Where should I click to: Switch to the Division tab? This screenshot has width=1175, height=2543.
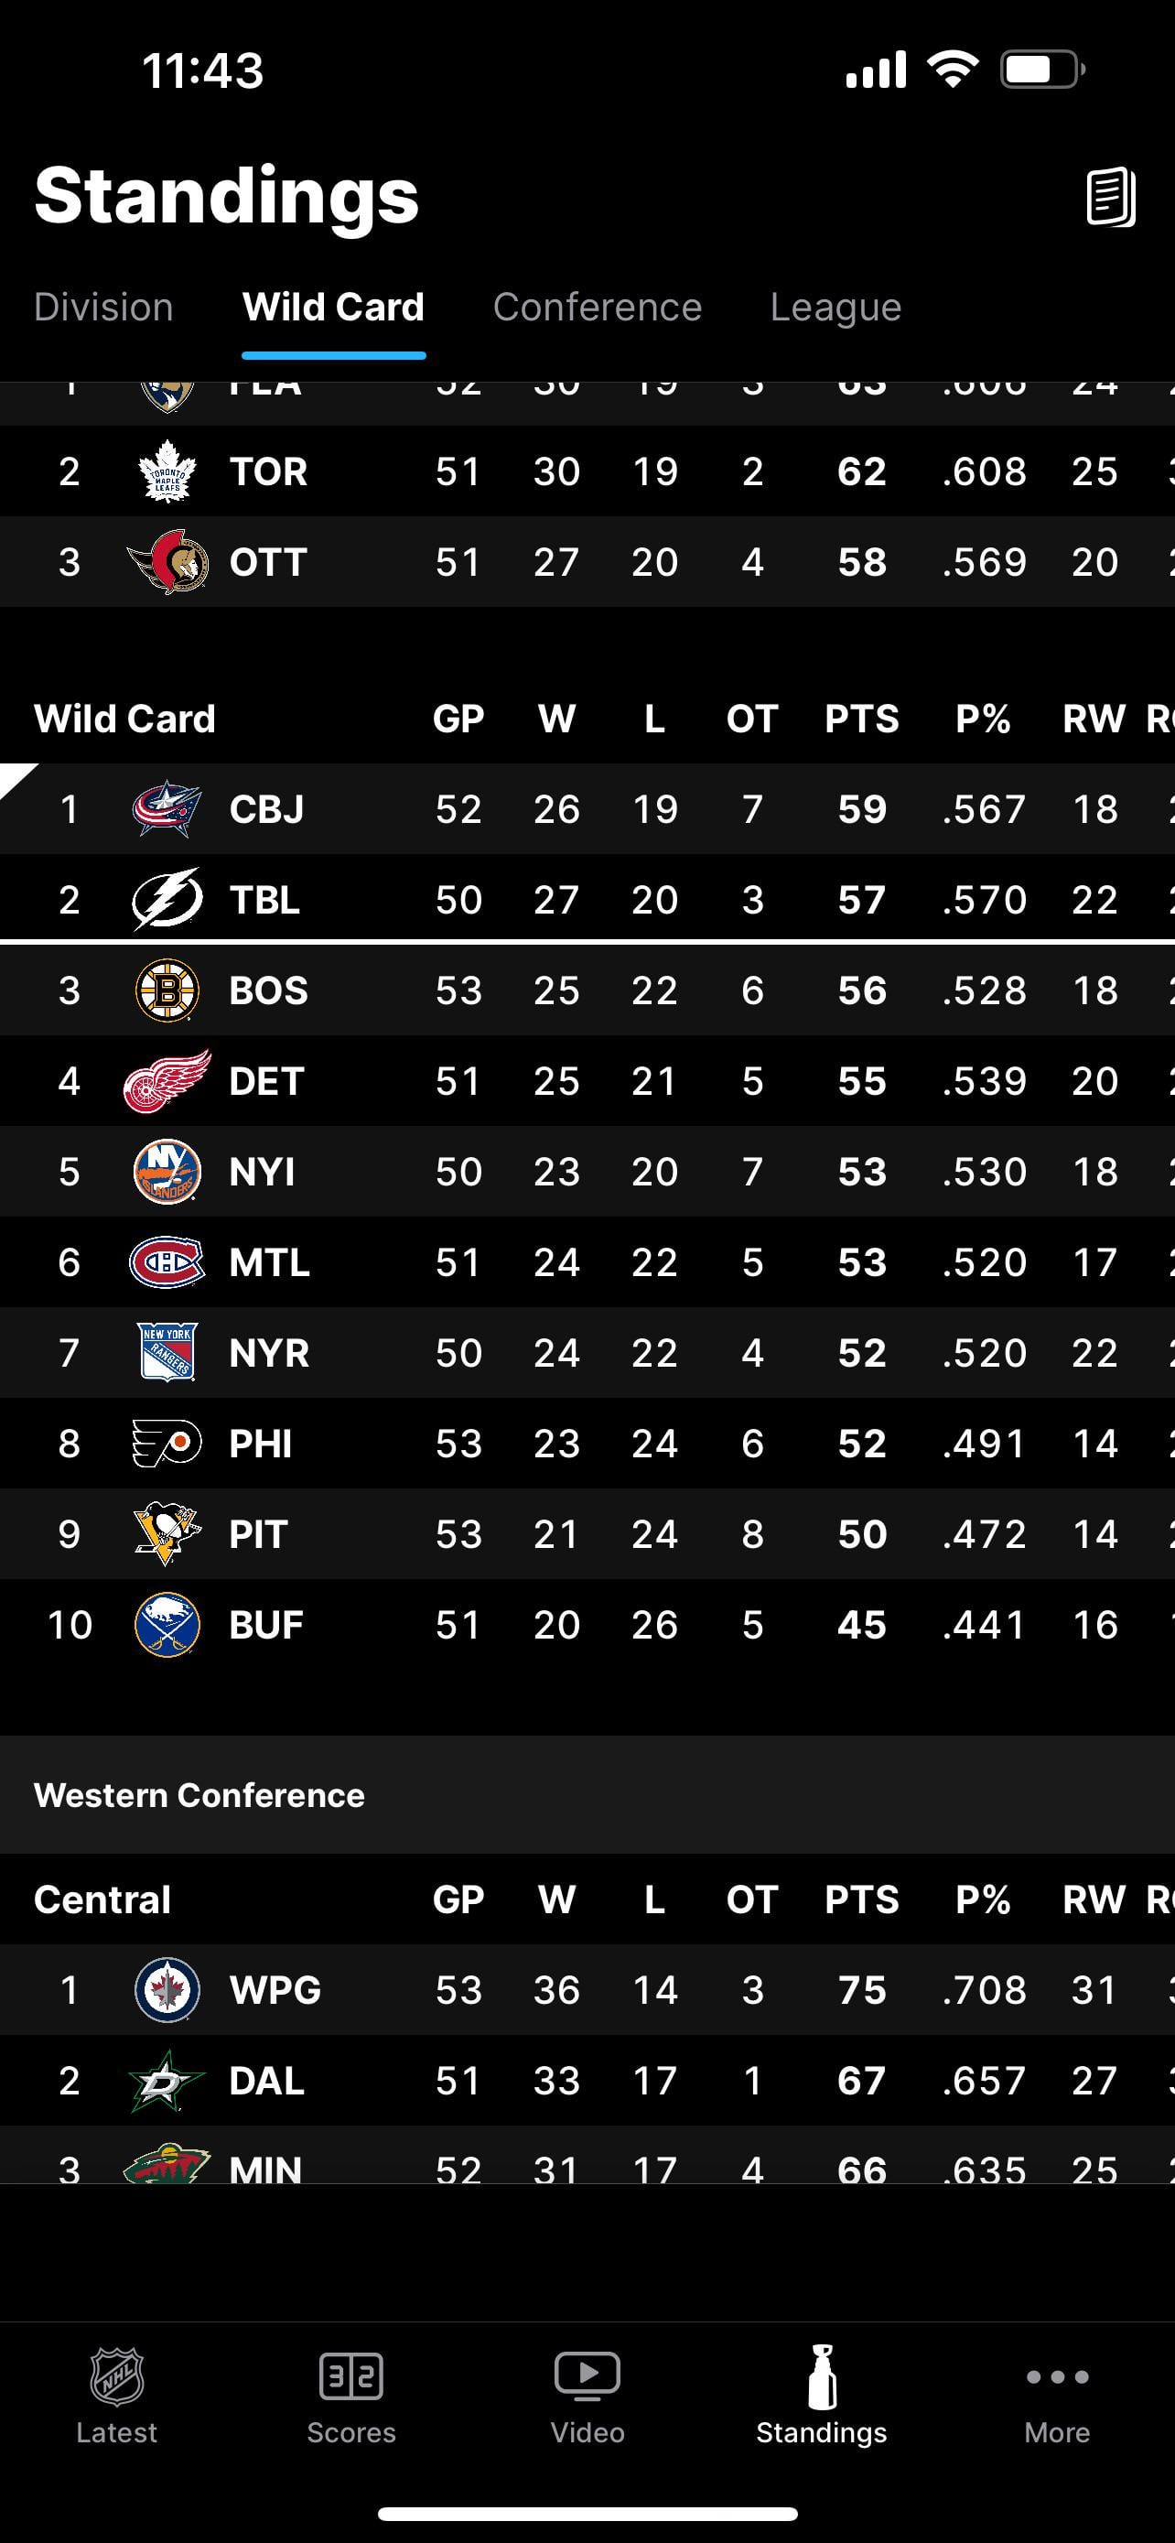[103, 307]
